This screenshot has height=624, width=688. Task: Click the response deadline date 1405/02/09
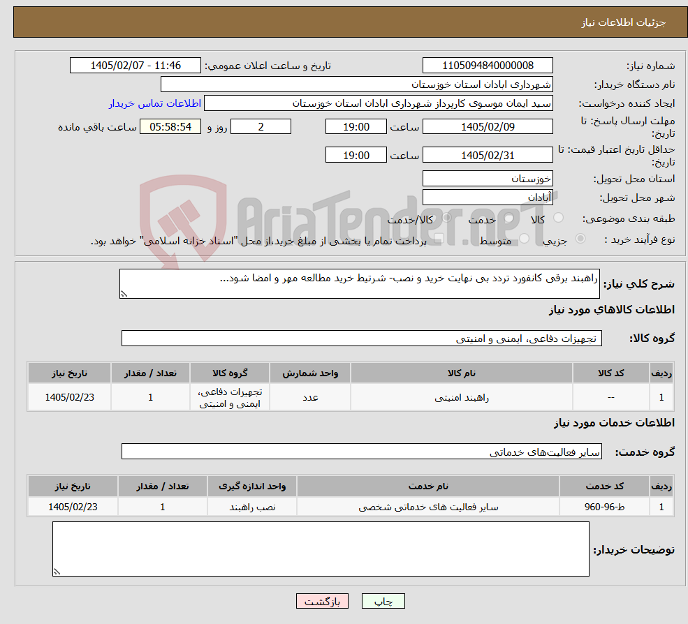click(488, 127)
